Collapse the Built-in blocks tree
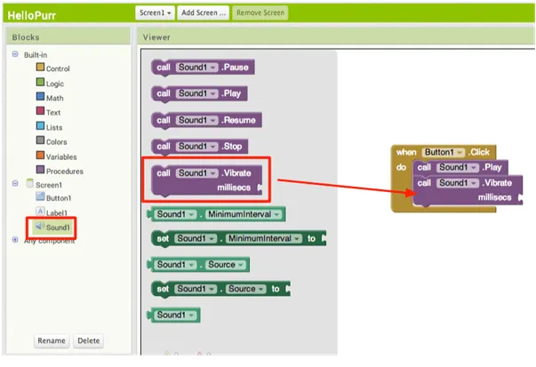Image resolution: width=536 pixels, height=367 pixels. coord(15,54)
